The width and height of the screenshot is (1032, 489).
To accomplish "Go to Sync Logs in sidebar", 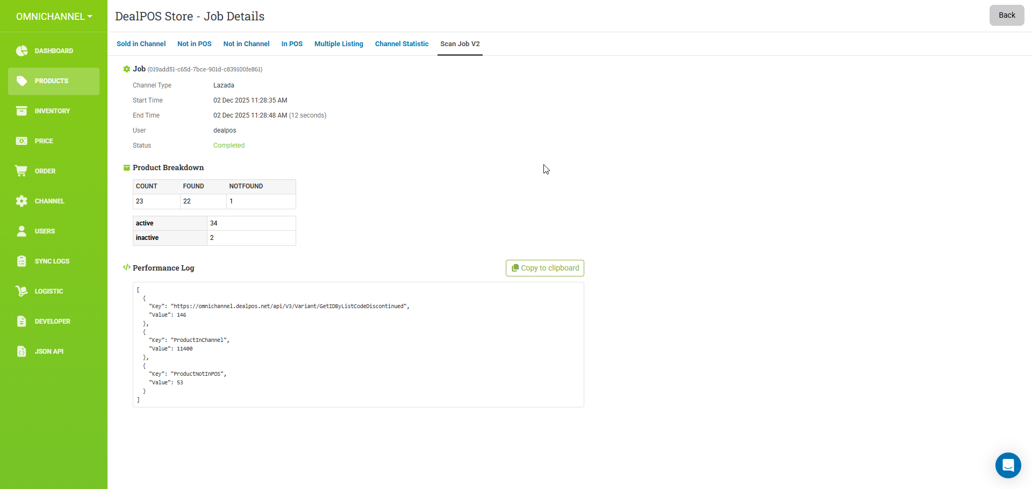I will (x=54, y=261).
